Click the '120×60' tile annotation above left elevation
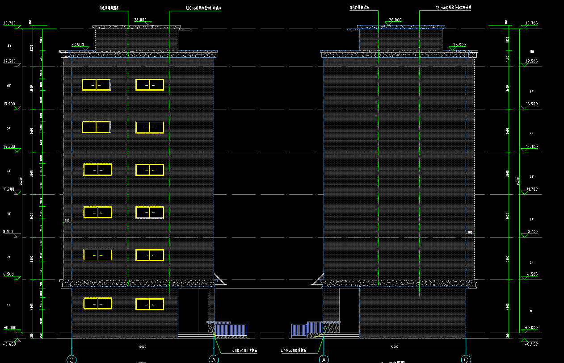564x363 pixels. click(x=203, y=8)
